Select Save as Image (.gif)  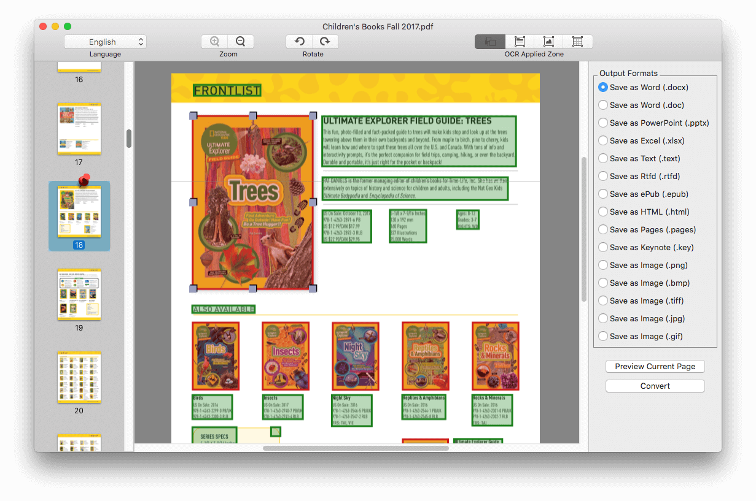tap(641, 336)
